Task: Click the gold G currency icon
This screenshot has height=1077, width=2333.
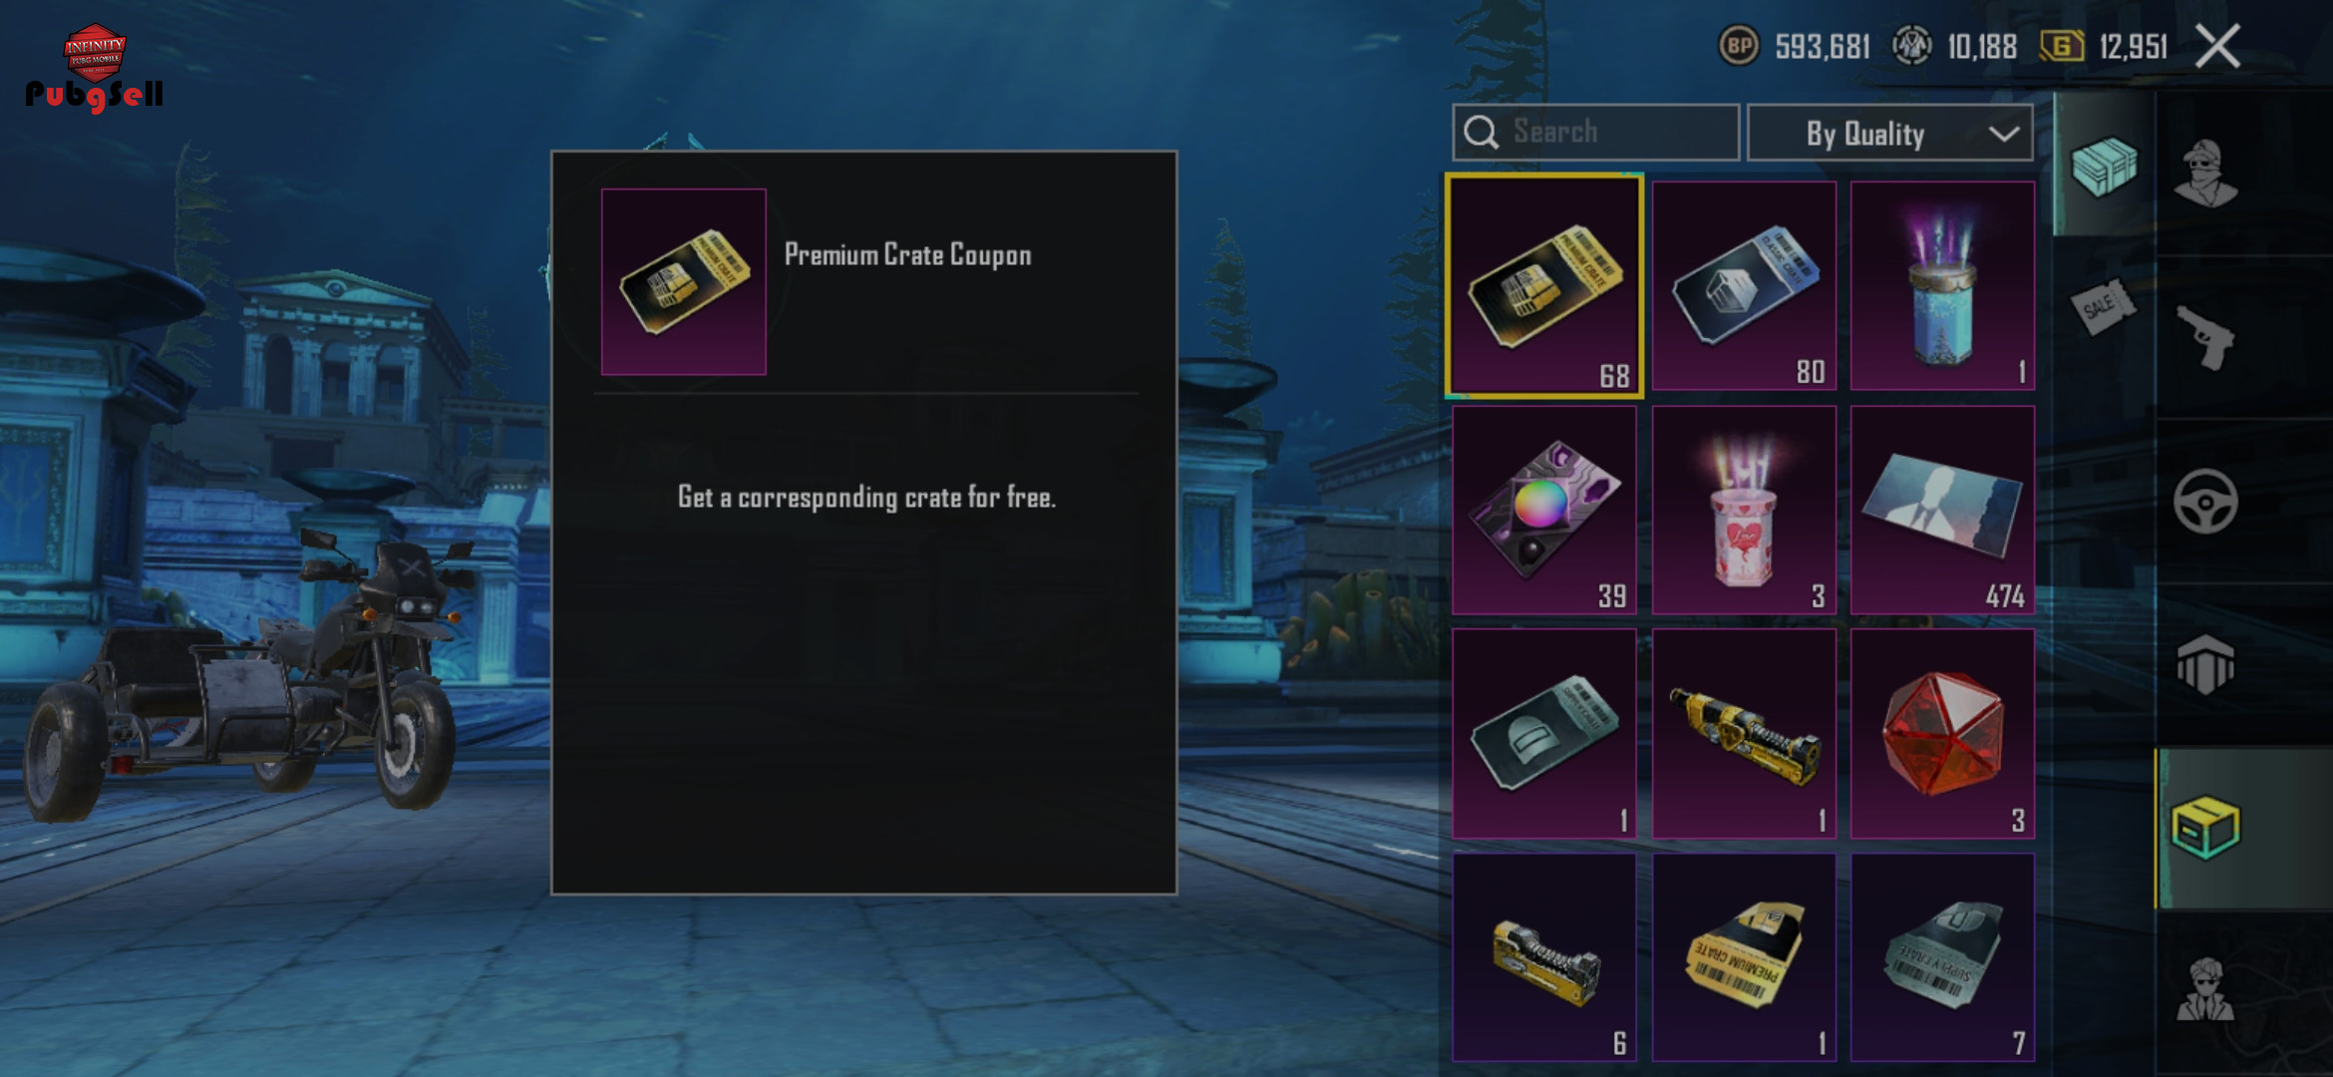Action: point(2061,46)
